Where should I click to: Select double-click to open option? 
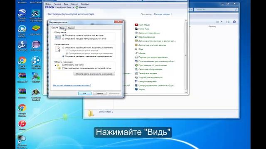point(63,56)
